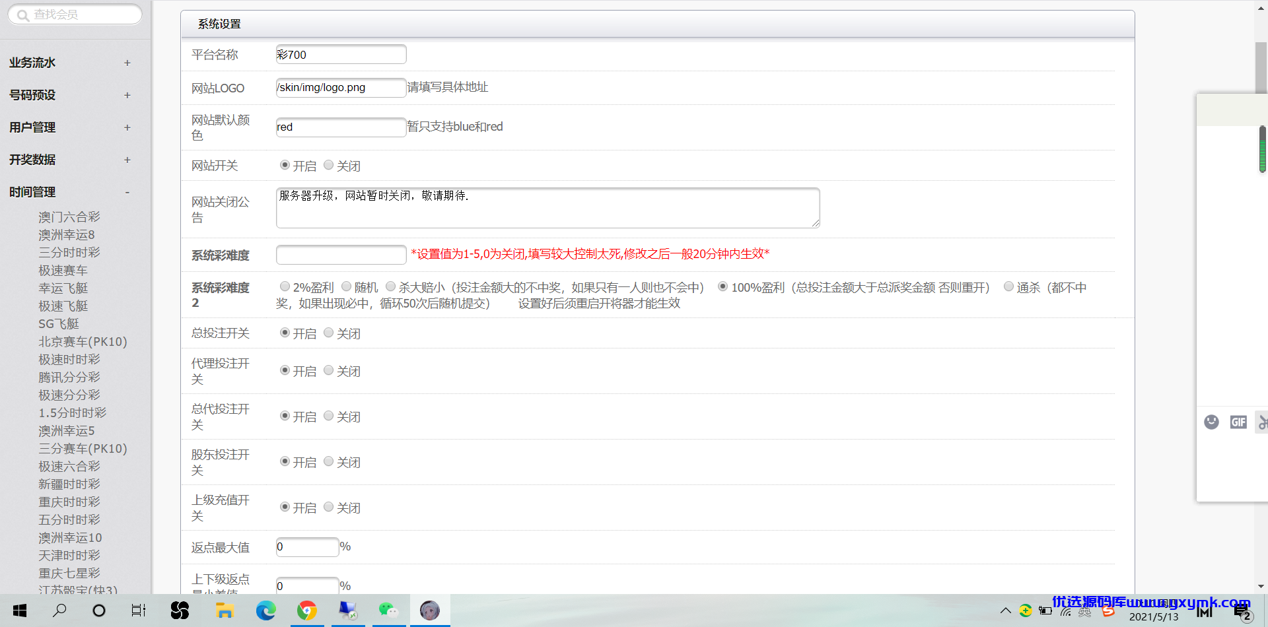Click the 平台名称 input field
This screenshot has height=627, width=1268.
(x=341, y=54)
